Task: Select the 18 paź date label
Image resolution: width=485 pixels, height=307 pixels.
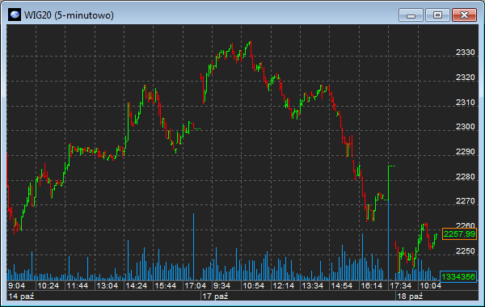Action: point(410,296)
